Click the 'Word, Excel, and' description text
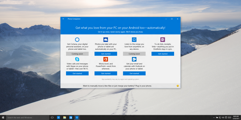Screen dimensions: 241x120 pos(106,66)
